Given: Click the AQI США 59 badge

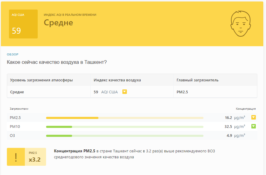Looking at the screenshot, I should [23, 24].
